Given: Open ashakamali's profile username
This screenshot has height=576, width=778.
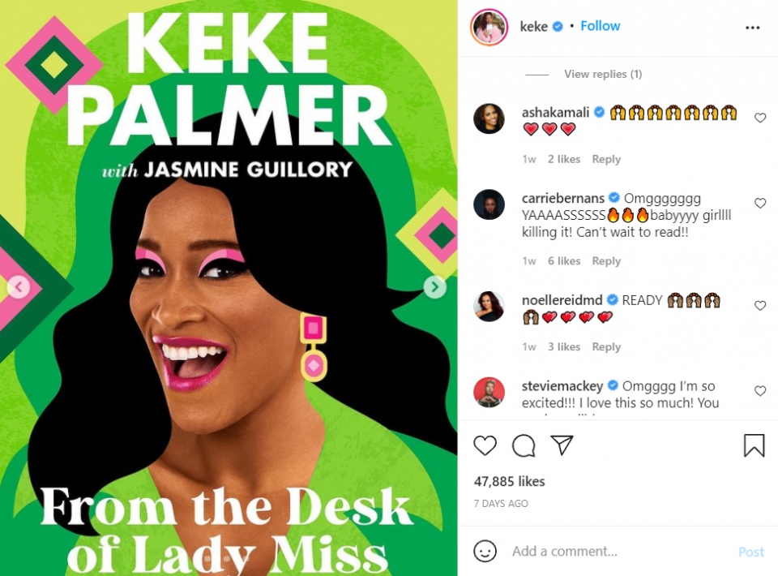Looking at the screenshot, I should [555, 113].
